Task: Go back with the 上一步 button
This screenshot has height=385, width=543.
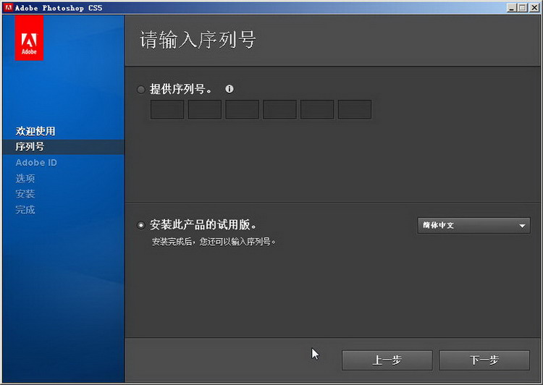Action: click(387, 360)
